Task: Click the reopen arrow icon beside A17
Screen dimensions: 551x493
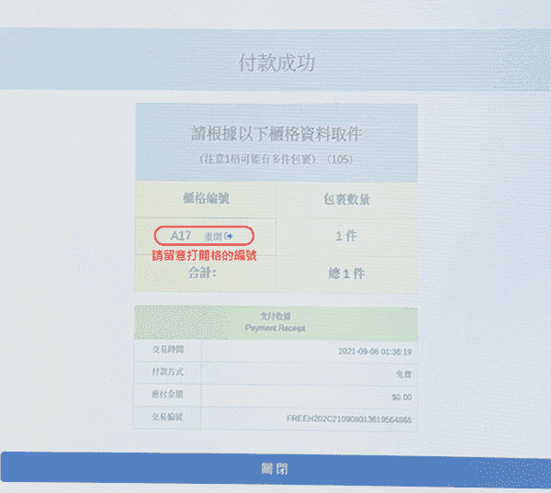Action: point(229,236)
